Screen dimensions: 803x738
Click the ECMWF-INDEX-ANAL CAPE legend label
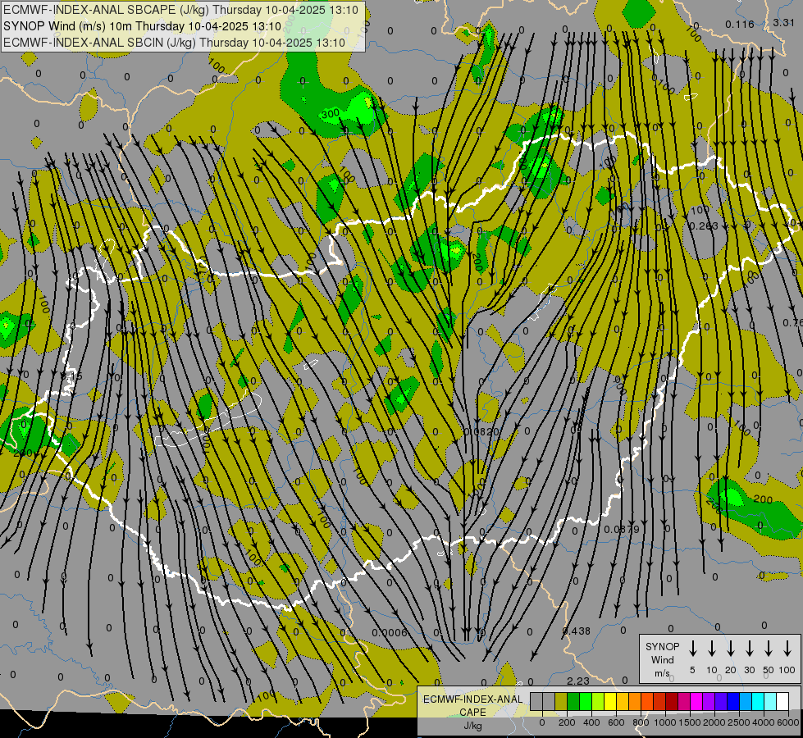(x=472, y=705)
